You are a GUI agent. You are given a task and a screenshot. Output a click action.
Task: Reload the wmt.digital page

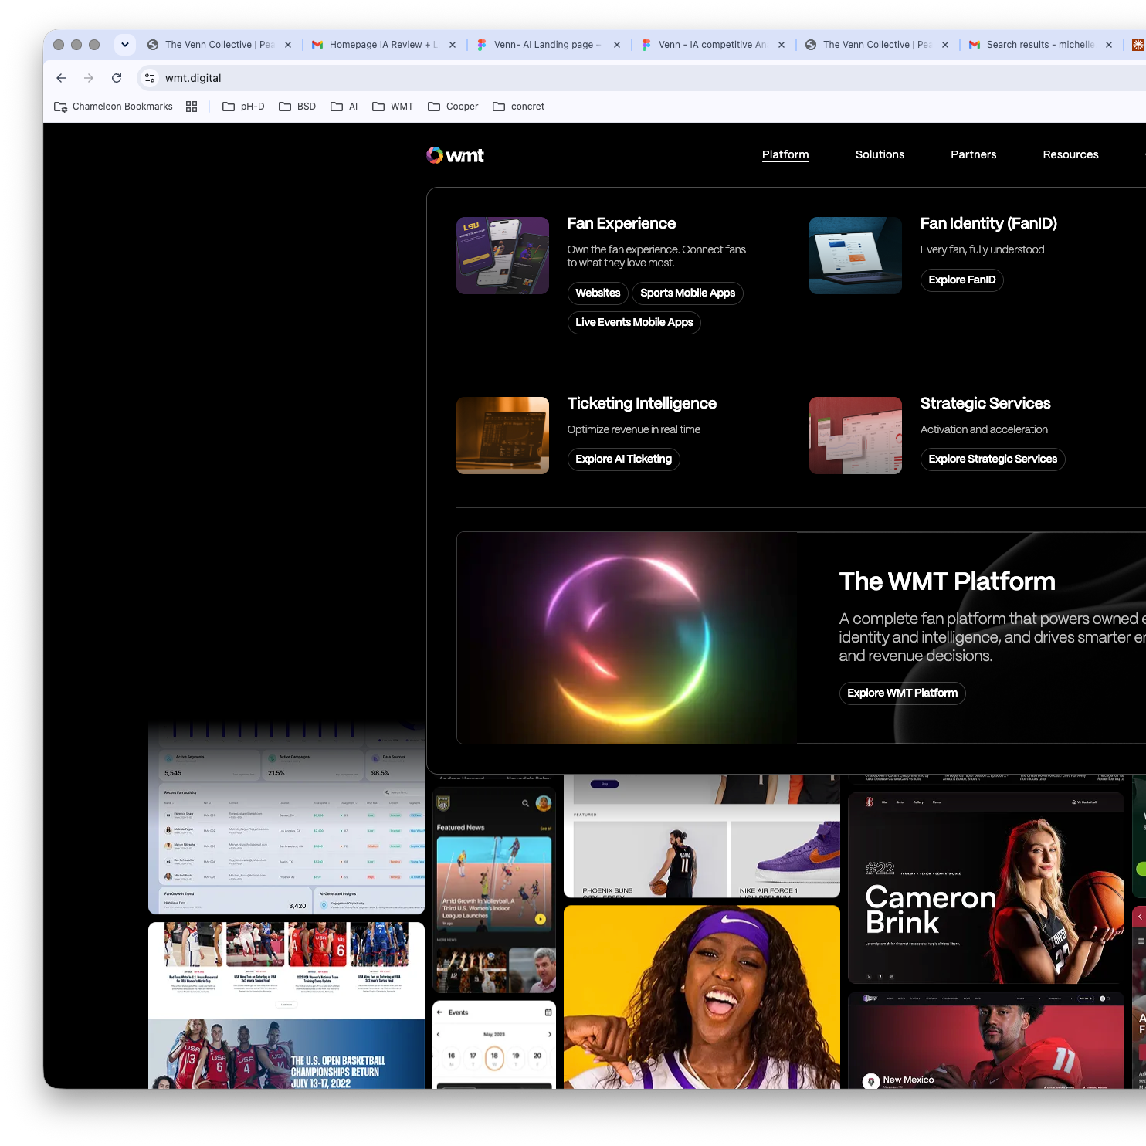117,78
